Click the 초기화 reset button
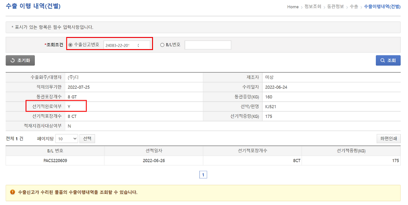 click(20, 60)
